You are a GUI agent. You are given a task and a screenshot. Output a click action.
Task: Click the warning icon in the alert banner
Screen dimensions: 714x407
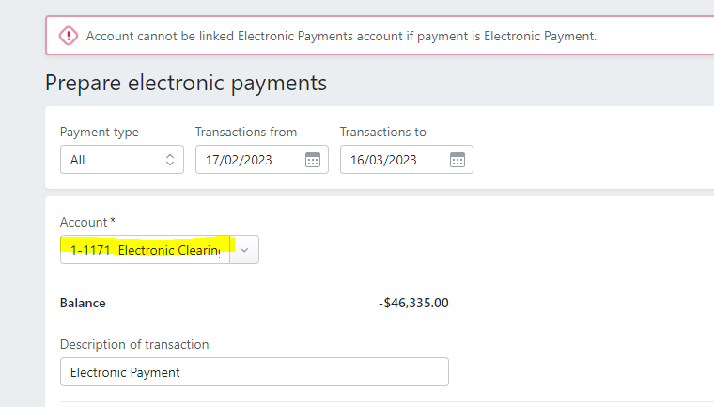[69, 36]
